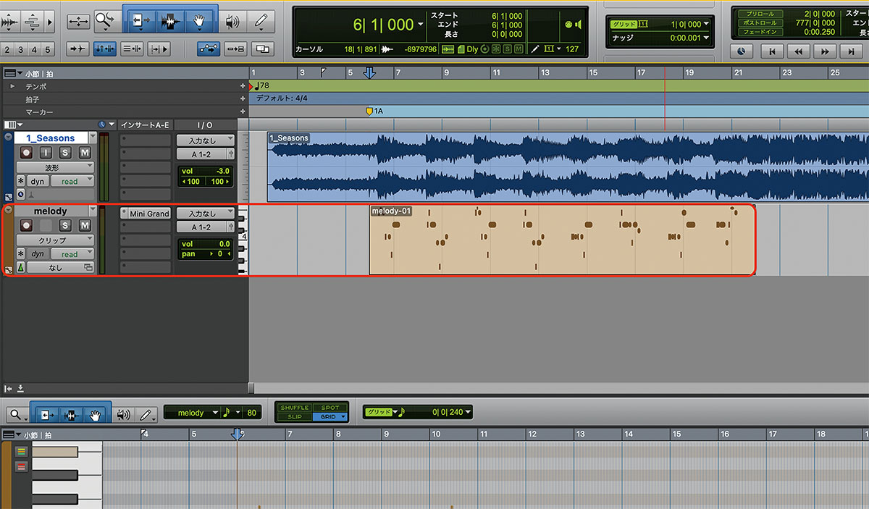Open the 1_Seasons automation mode read dropdown
The height and width of the screenshot is (509, 869).
[x=73, y=181]
